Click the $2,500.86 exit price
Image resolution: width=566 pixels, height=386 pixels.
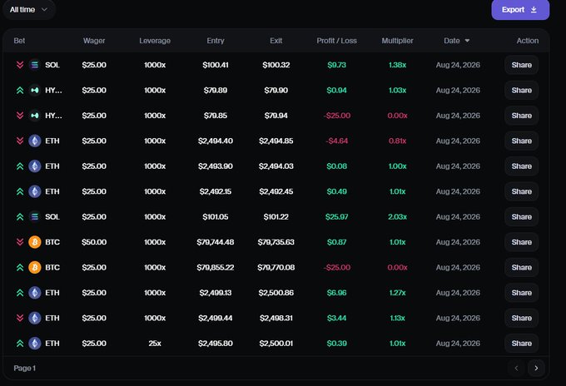point(276,293)
